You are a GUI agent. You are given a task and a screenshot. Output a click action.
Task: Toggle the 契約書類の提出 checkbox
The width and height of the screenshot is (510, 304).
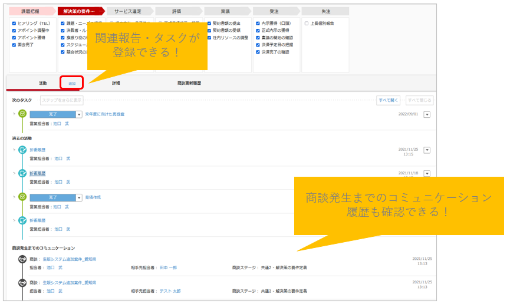pos(209,24)
